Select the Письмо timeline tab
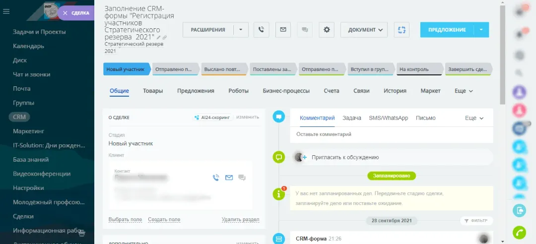Viewport: 536px width, 244px height. [x=426, y=118]
